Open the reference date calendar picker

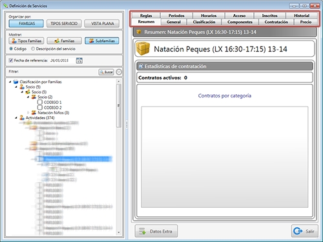click(79, 61)
